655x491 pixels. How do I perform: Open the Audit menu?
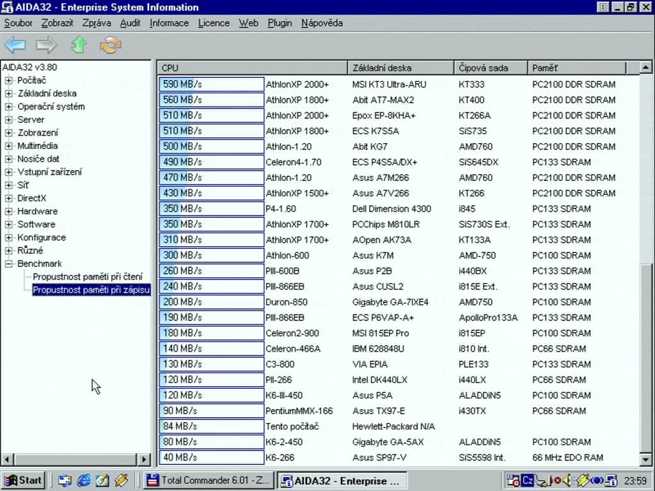130,23
